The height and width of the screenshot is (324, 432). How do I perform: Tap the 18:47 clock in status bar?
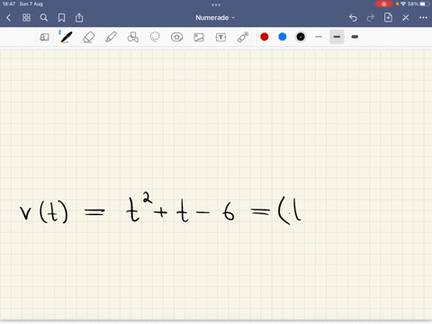(9, 4)
